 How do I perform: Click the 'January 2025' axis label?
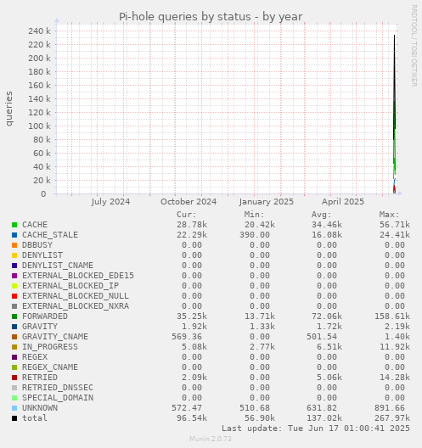267,202
